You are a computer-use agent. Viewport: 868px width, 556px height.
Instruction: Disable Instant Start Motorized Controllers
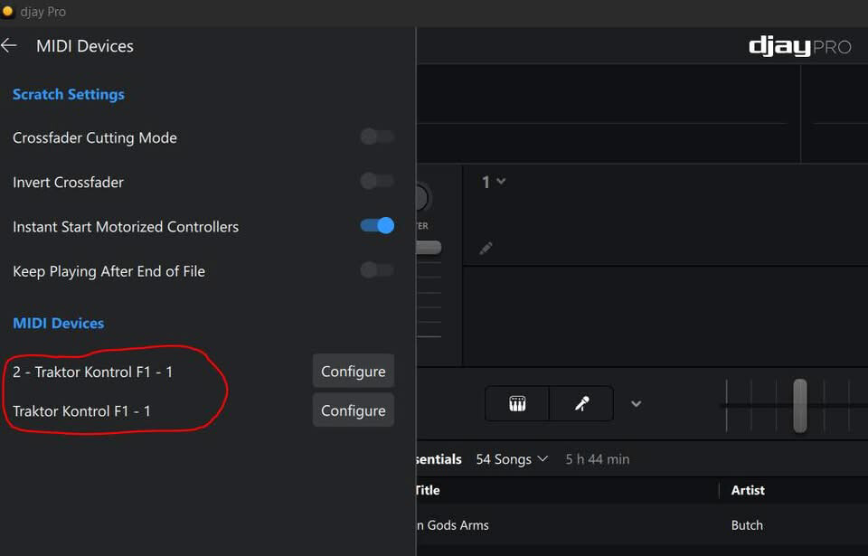tap(377, 226)
